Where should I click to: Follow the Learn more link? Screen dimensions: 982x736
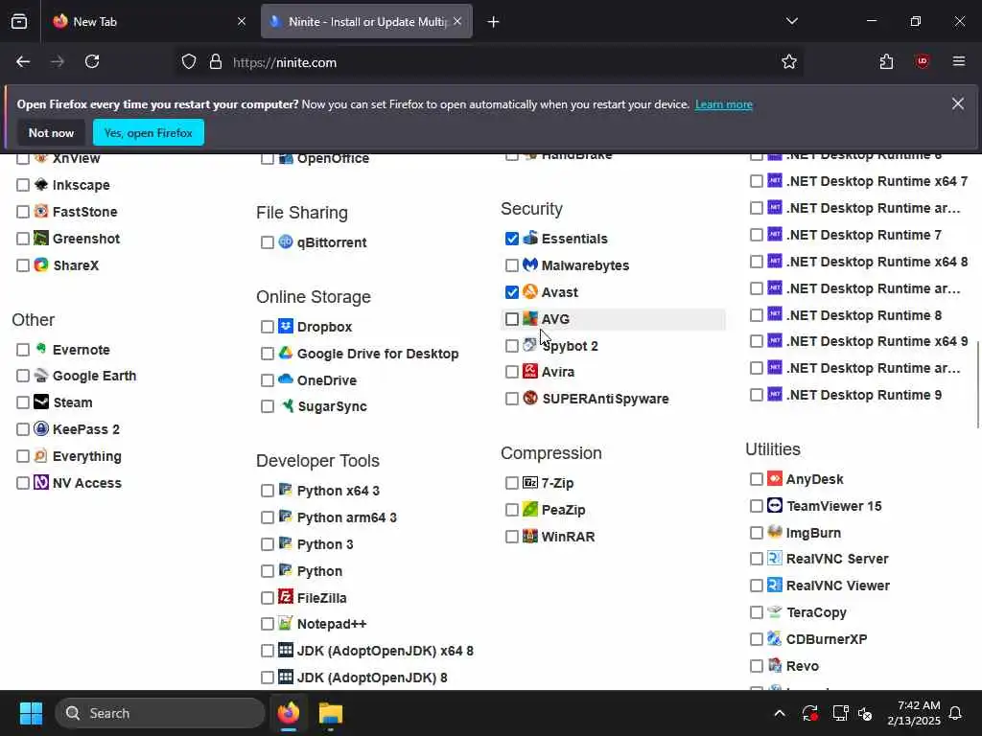coord(724,104)
